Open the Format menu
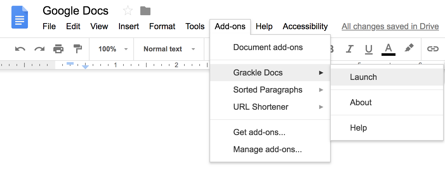This screenshot has width=445, height=175. tap(162, 26)
